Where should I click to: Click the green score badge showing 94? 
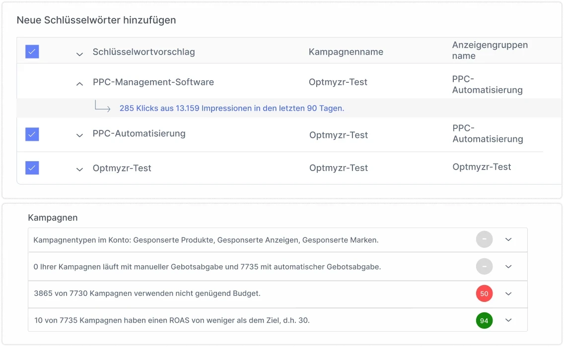click(x=484, y=321)
